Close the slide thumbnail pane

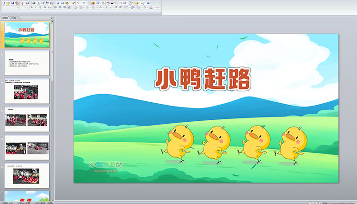pos(51,18)
